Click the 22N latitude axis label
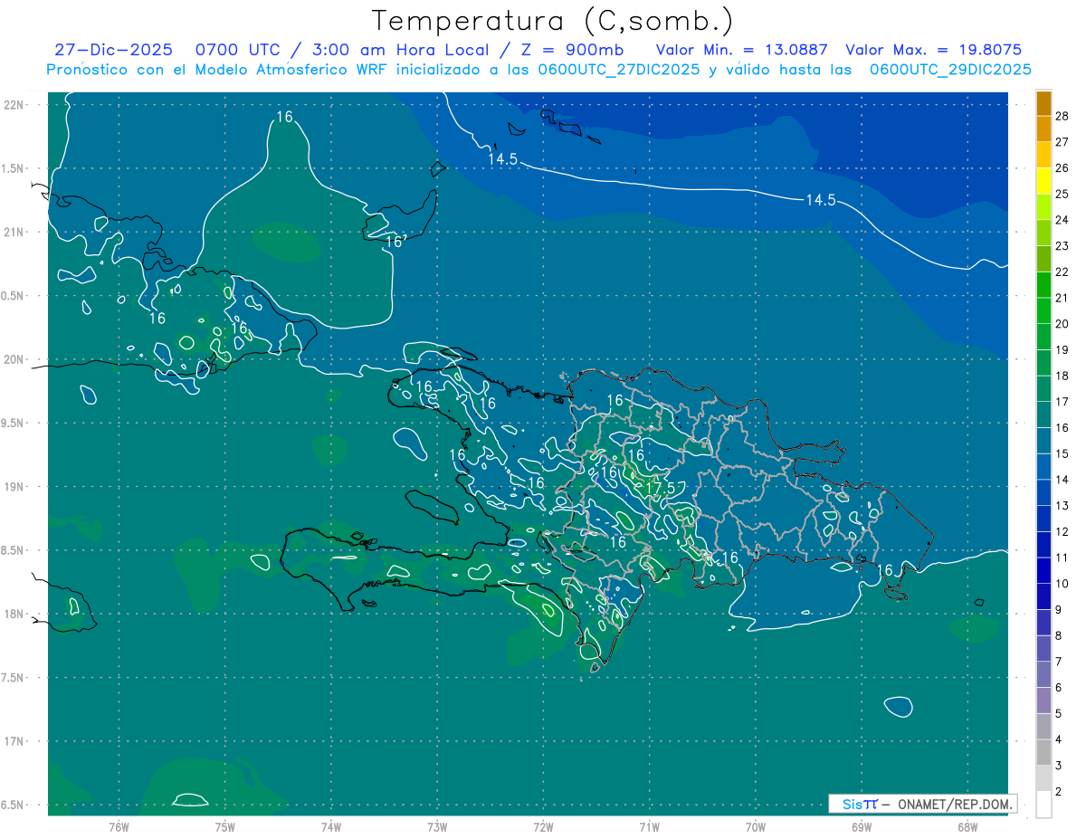 (x=14, y=105)
